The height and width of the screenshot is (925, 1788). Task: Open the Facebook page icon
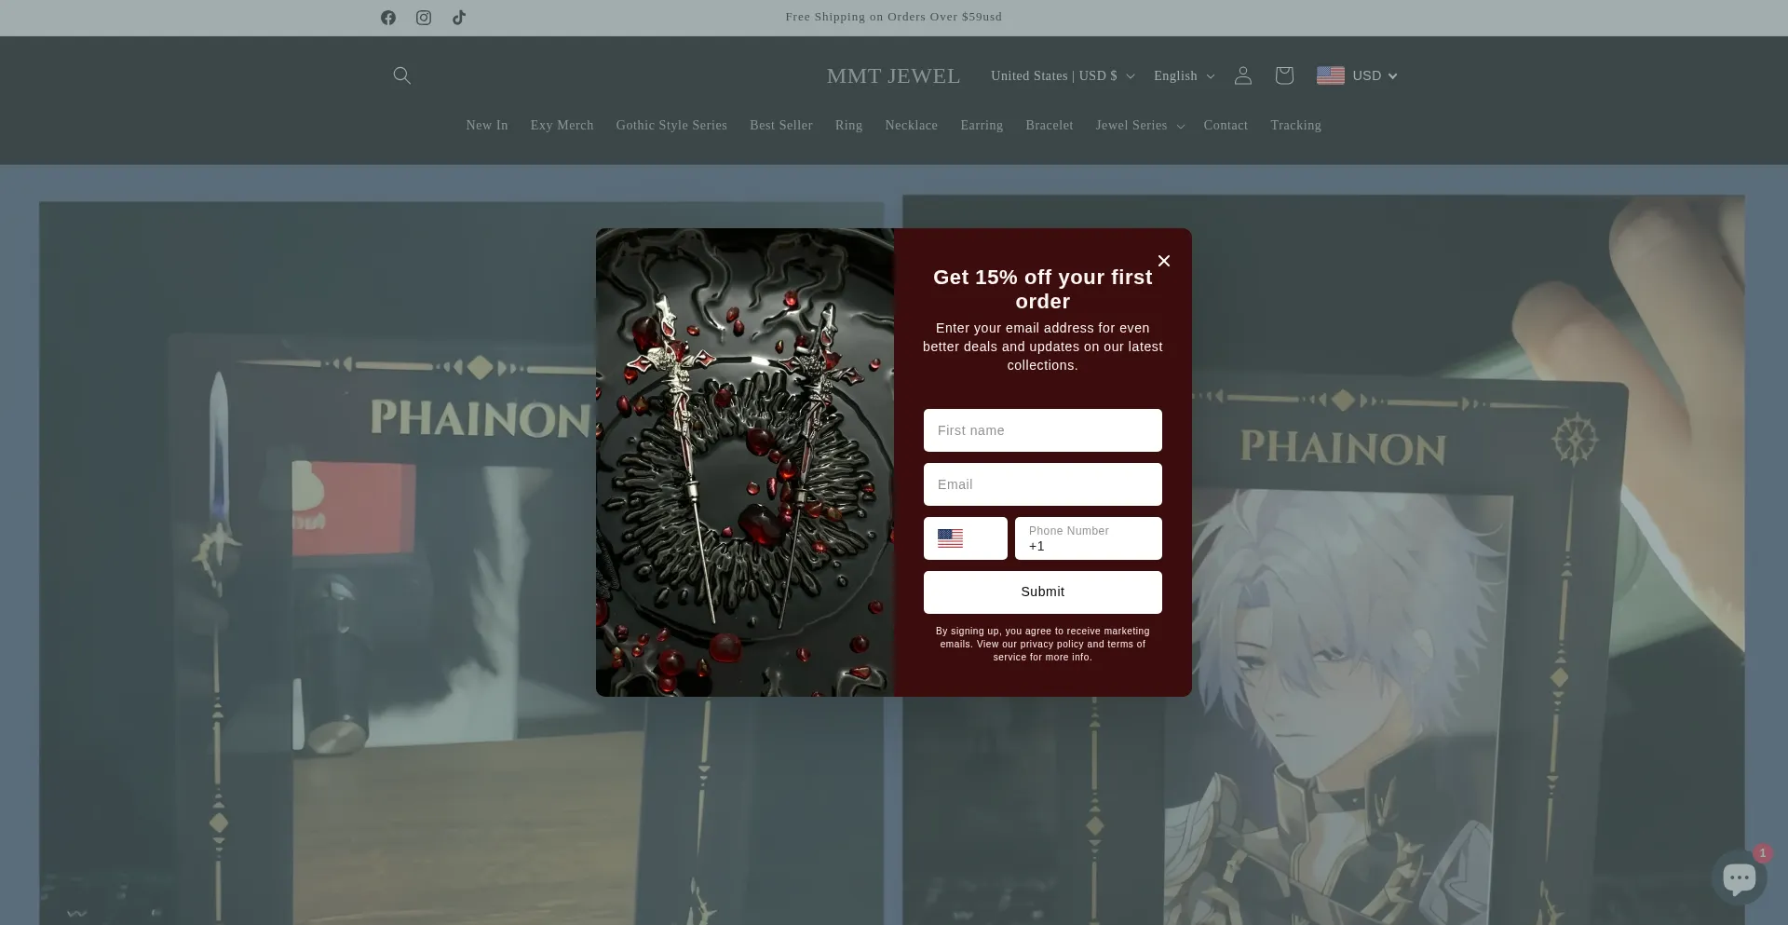coord(388,18)
